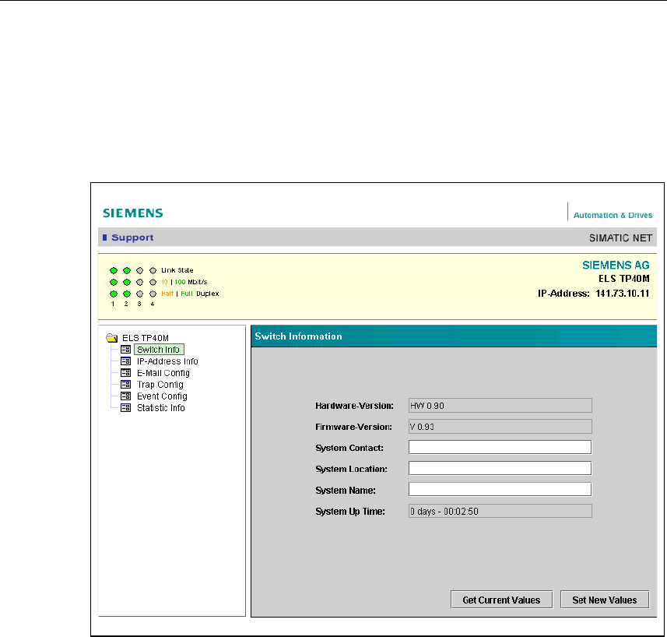667x637 pixels.
Task: Click the Get Current Values button
Action: [x=501, y=600]
